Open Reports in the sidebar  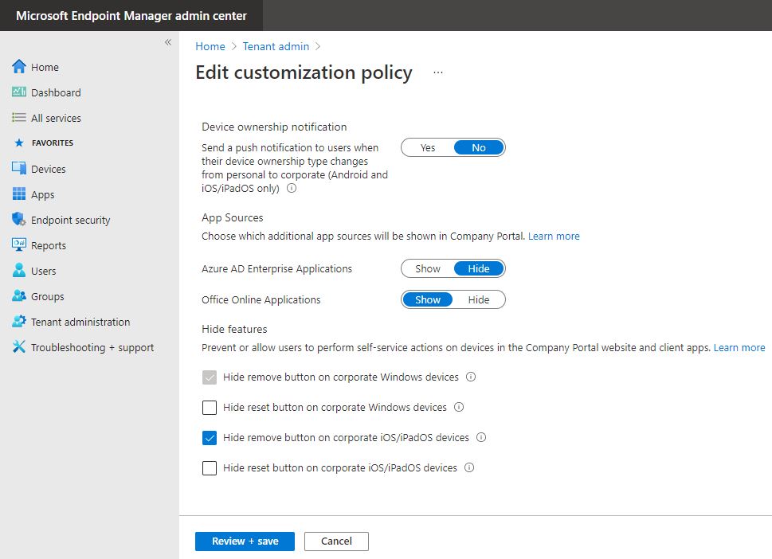(x=49, y=245)
